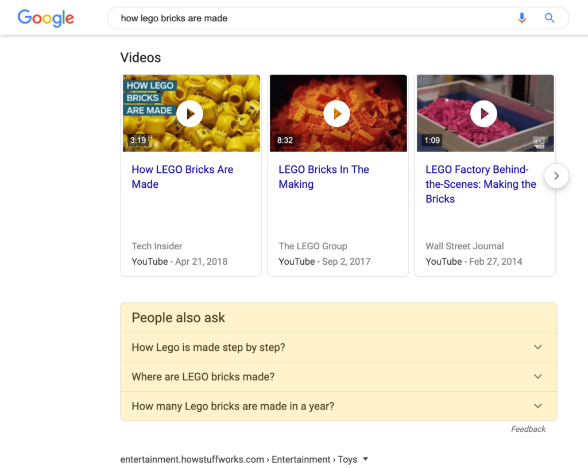Open the howstuffworks result dropdown arrow
Image resolution: width=588 pixels, height=468 pixels.
(366, 459)
